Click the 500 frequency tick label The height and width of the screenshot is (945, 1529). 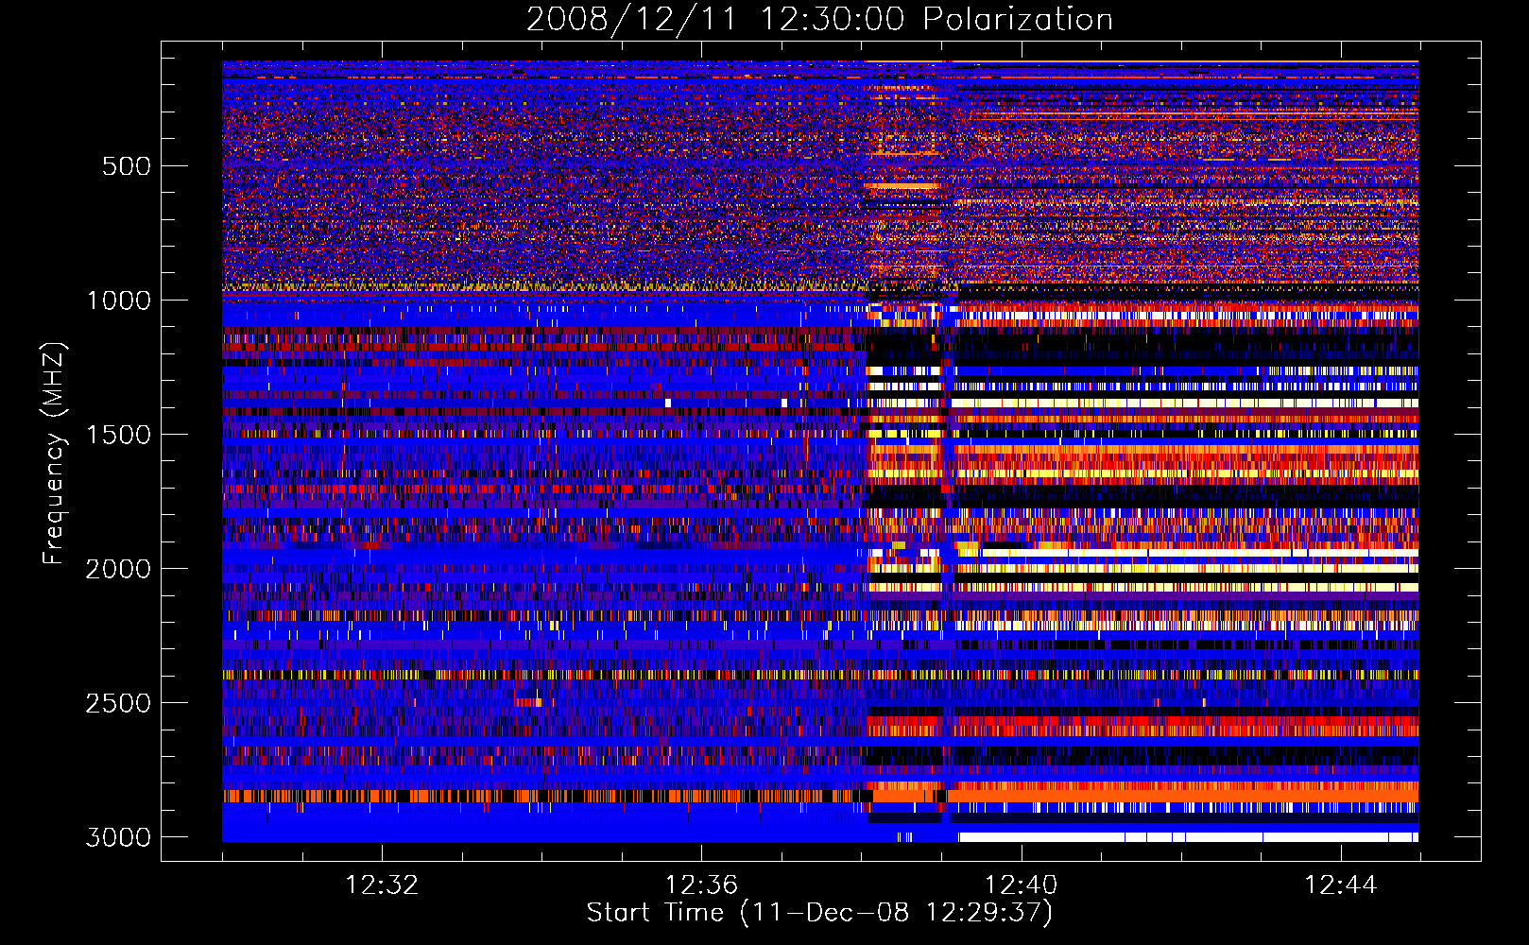click(x=126, y=167)
